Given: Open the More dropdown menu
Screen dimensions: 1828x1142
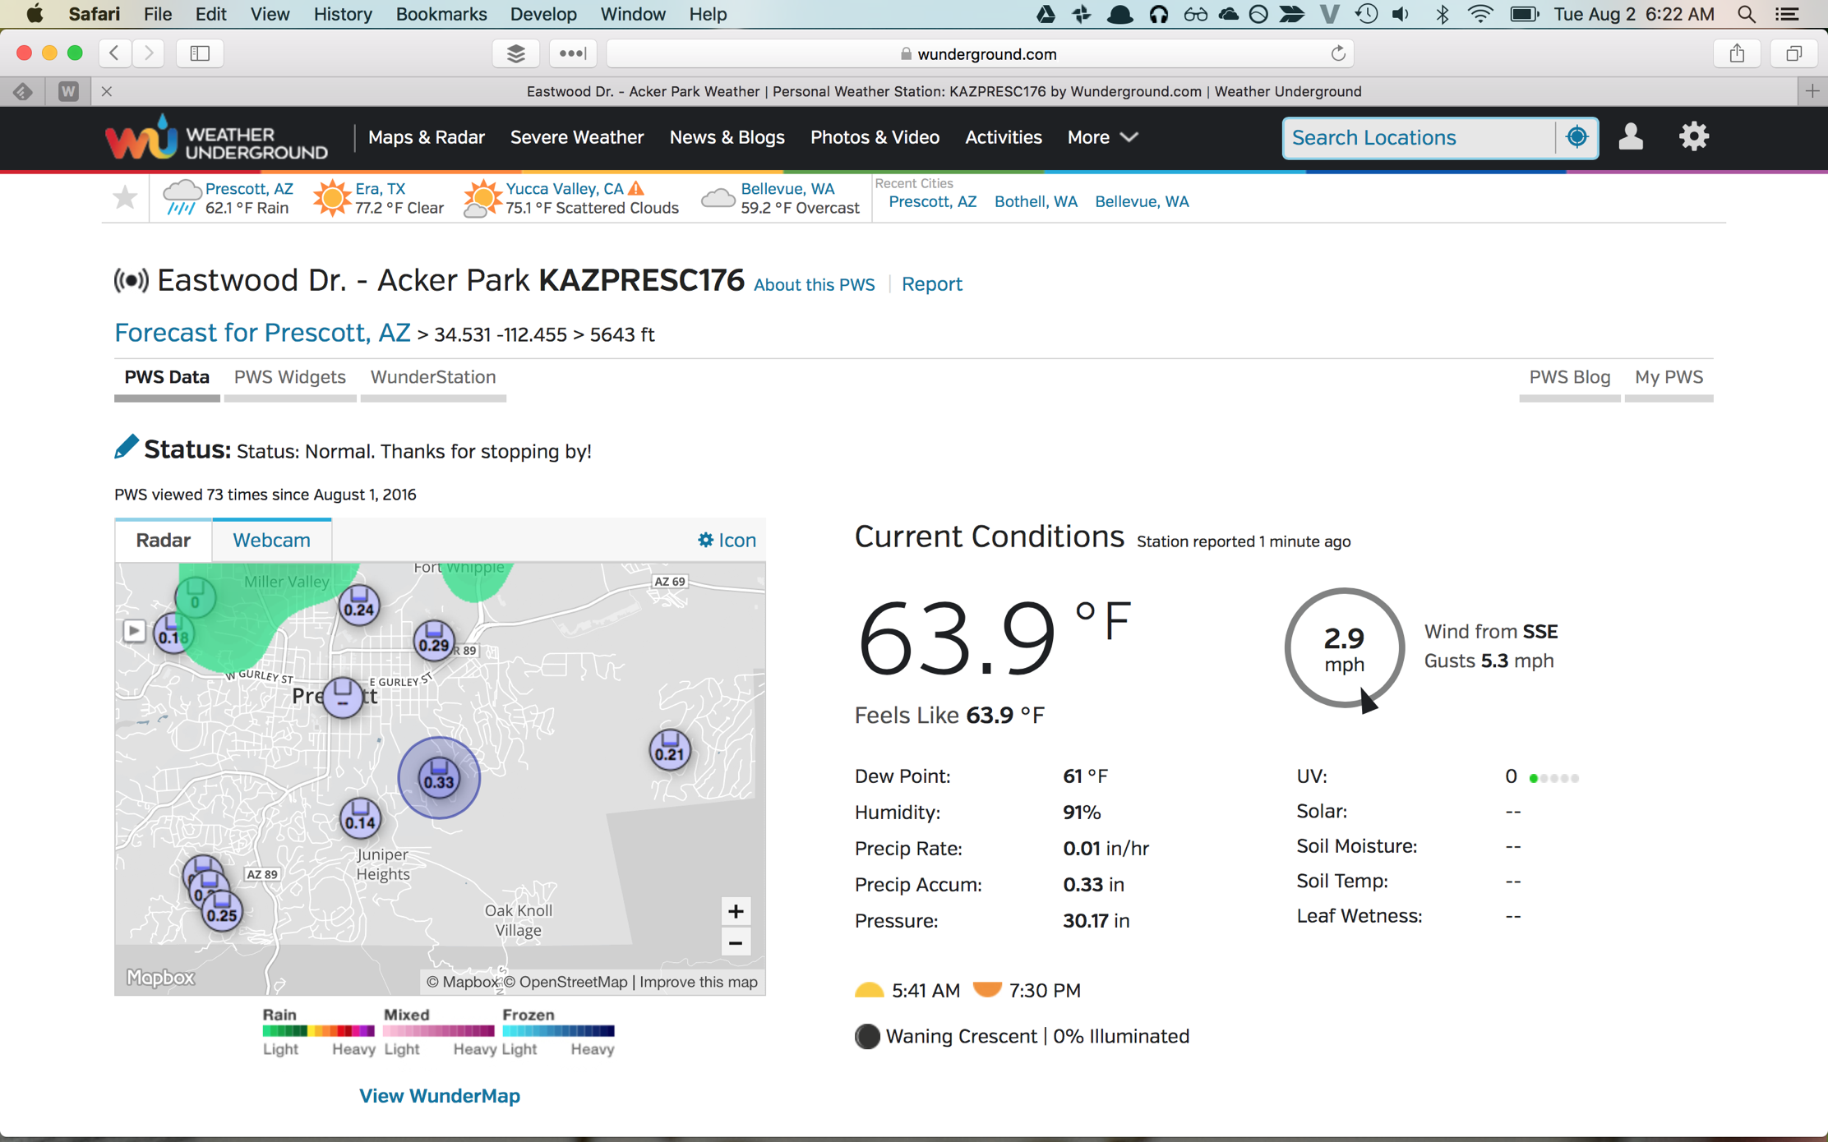Looking at the screenshot, I should click(x=1102, y=137).
